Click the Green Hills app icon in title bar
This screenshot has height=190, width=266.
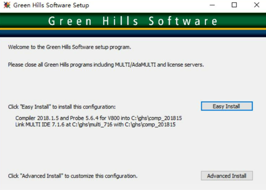coord(7,5)
